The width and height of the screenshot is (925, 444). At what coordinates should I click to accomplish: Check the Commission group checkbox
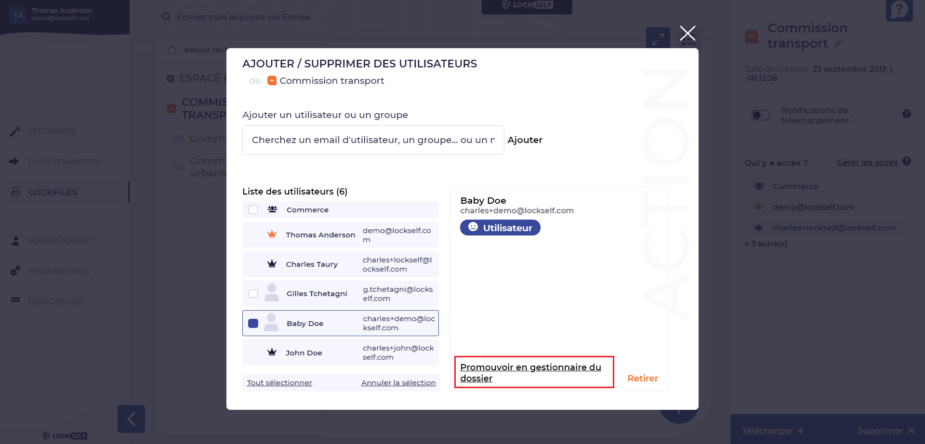tap(253, 210)
